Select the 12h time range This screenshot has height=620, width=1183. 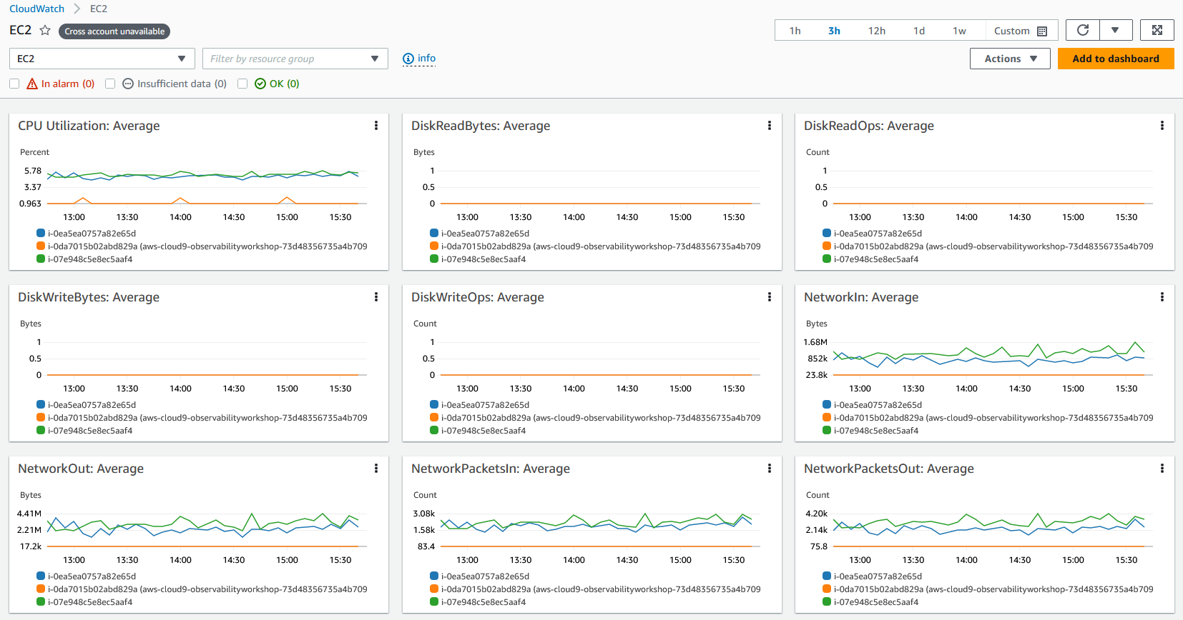(x=877, y=31)
